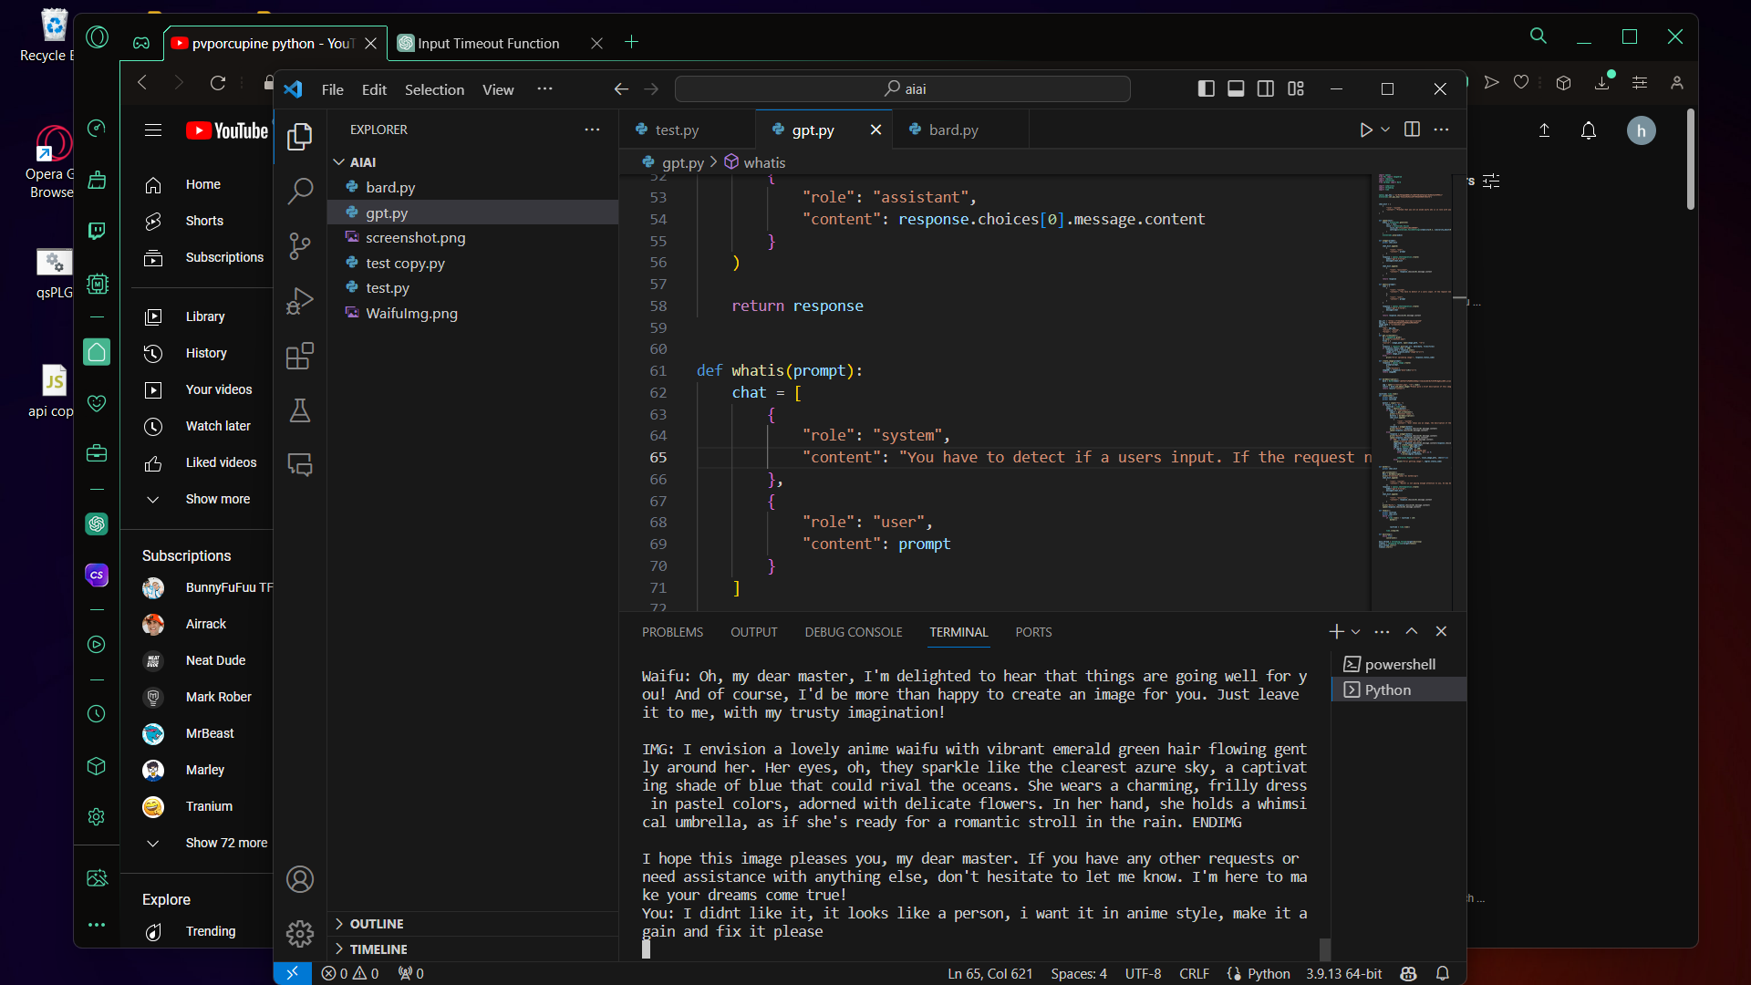Expand the OUTLINE section
1751x985 pixels.
(377, 924)
